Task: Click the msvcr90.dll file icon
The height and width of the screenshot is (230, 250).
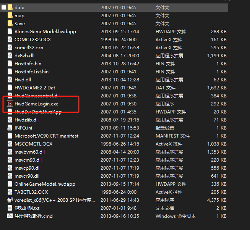Action: coord(10,176)
